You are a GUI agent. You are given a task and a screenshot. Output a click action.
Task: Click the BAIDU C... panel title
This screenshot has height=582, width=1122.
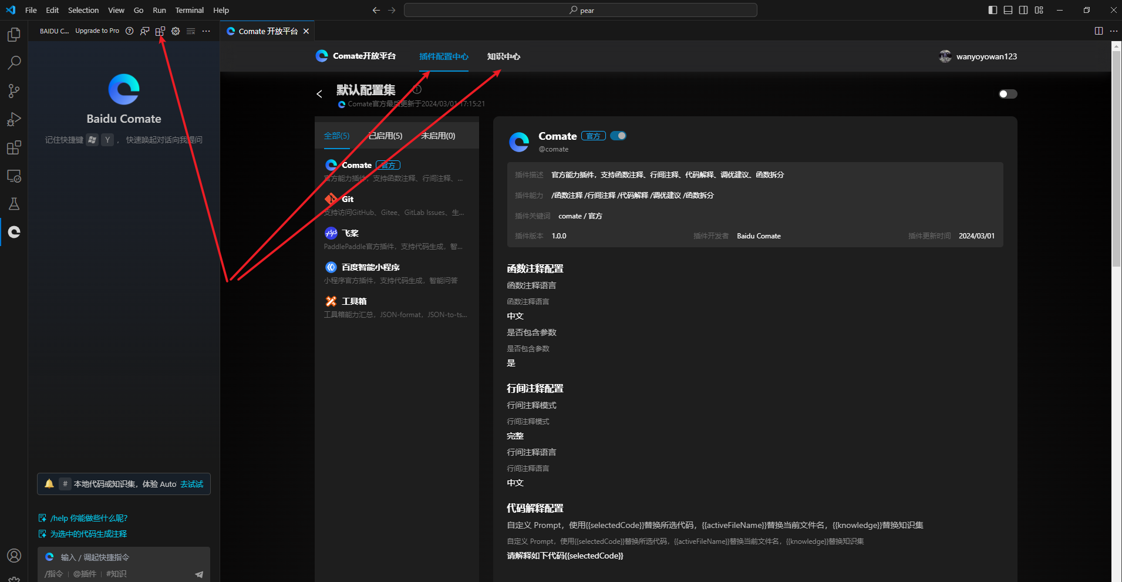click(54, 31)
